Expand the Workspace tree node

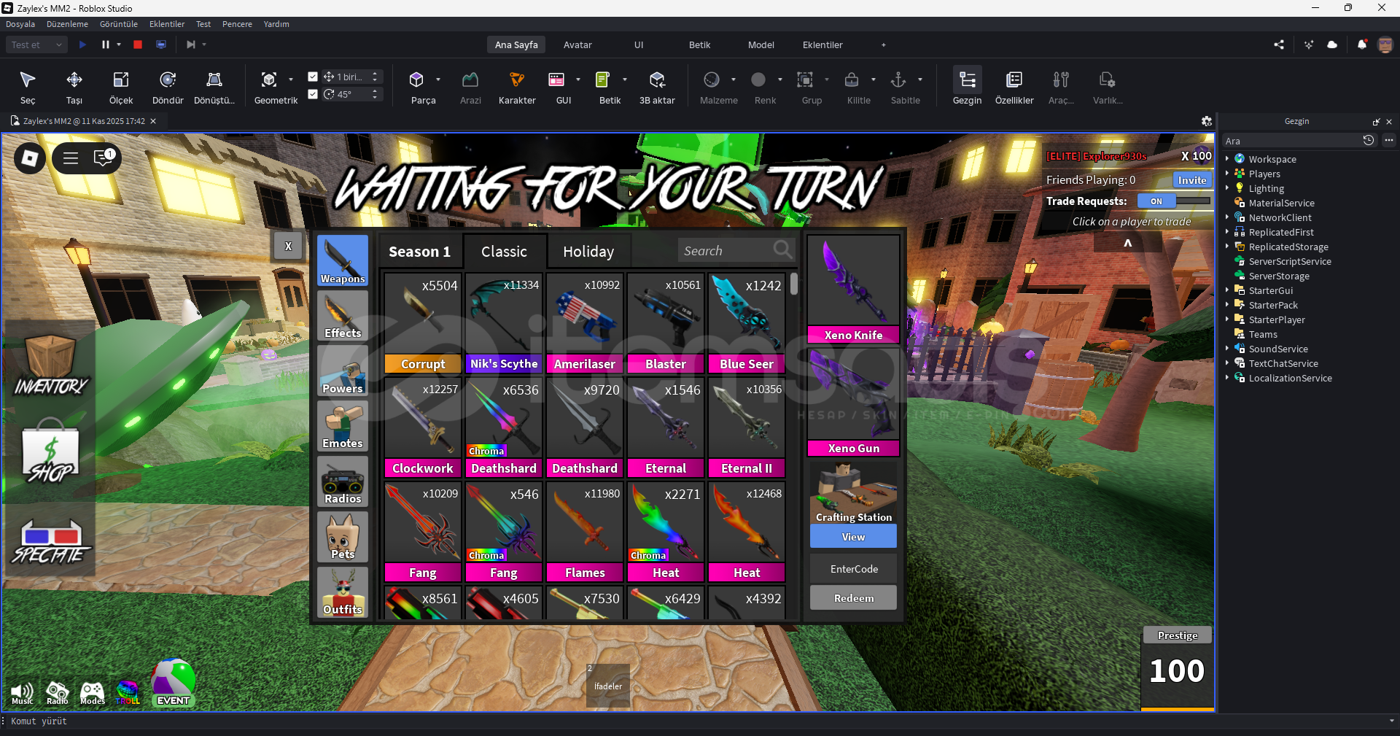[1227, 158]
